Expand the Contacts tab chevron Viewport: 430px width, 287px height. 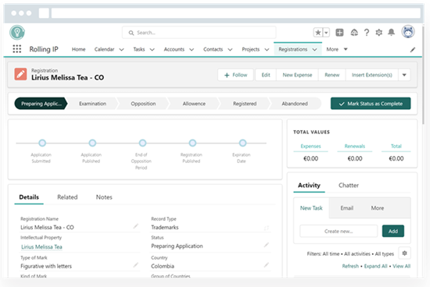click(230, 49)
